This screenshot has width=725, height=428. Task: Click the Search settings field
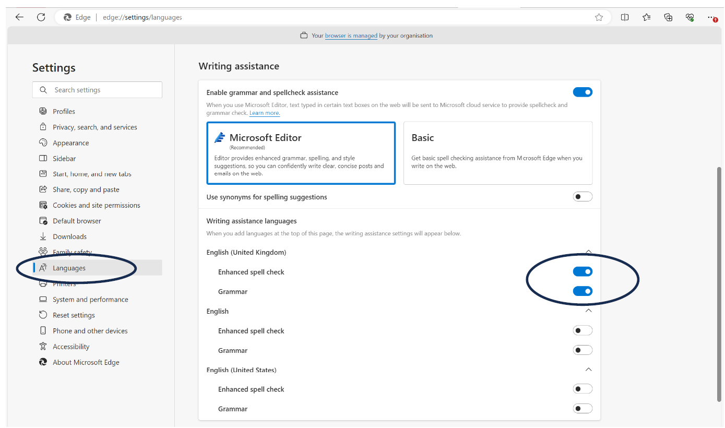[97, 90]
